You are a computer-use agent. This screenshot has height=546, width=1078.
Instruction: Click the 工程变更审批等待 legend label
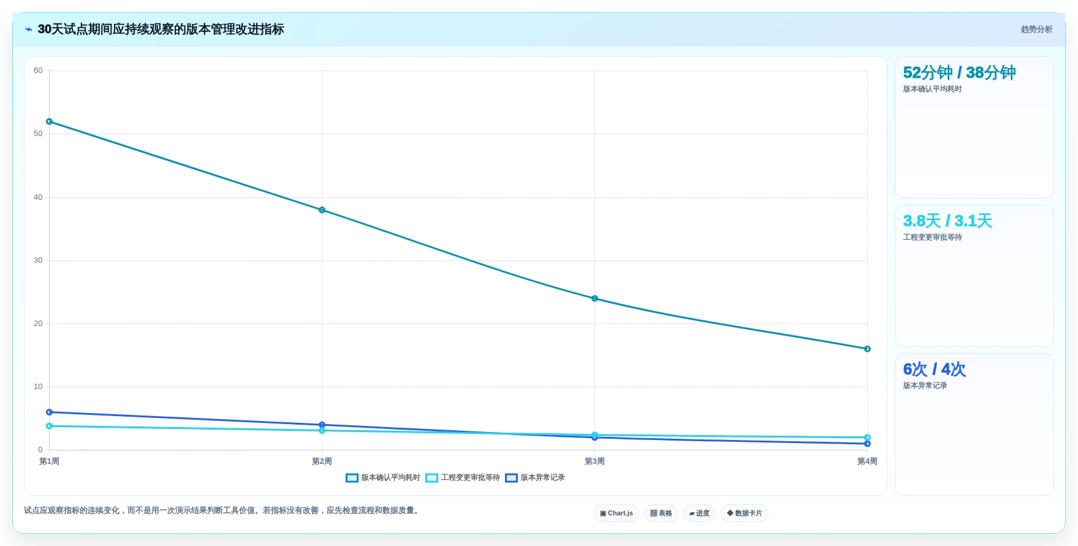pyautogui.click(x=470, y=478)
